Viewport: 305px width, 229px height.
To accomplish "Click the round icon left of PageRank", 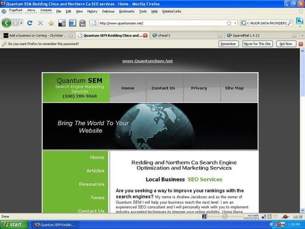I will (x=3, y=11).
